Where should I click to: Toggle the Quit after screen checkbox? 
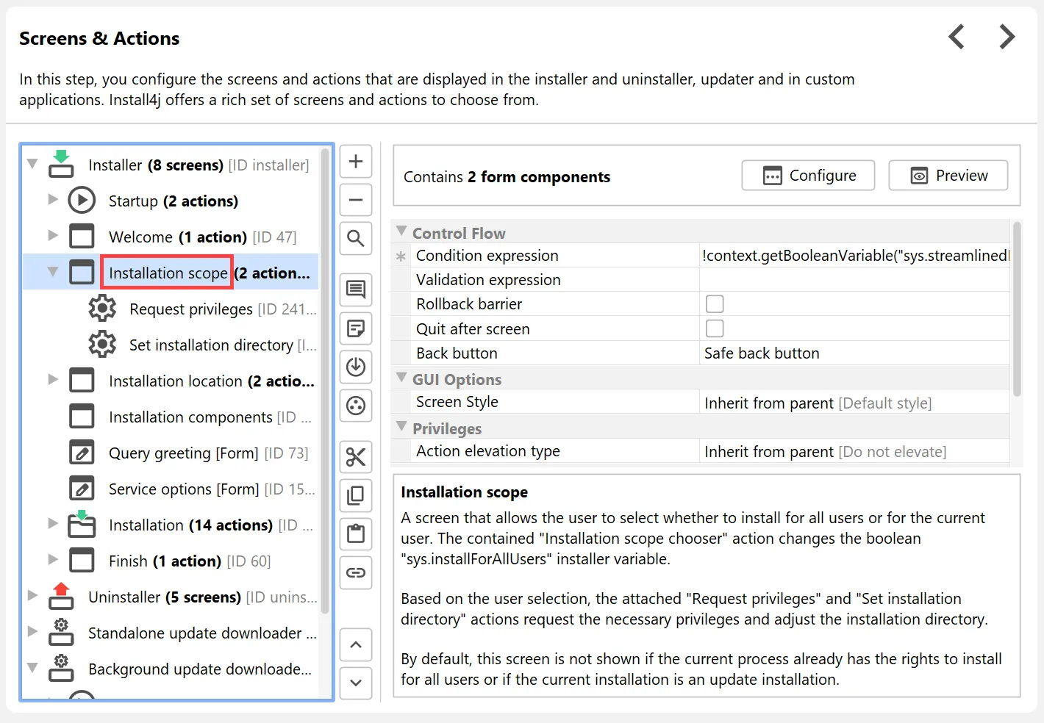tap(715, 328)
